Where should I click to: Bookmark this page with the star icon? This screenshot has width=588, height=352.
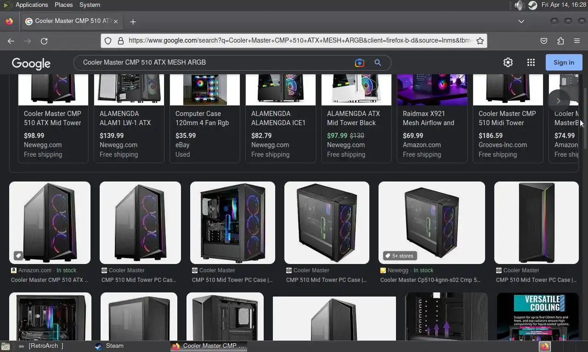[x=480, y=41]
